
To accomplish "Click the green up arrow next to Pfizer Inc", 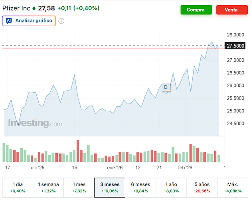I will click(x=34, y=8).
